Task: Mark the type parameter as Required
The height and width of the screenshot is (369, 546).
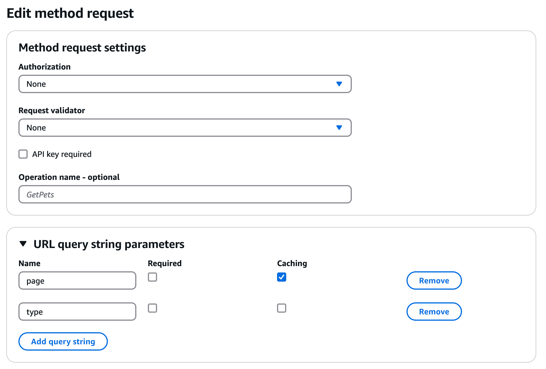Action: tap(152, 308)
